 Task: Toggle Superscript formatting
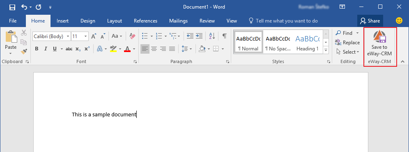point(87,49)
